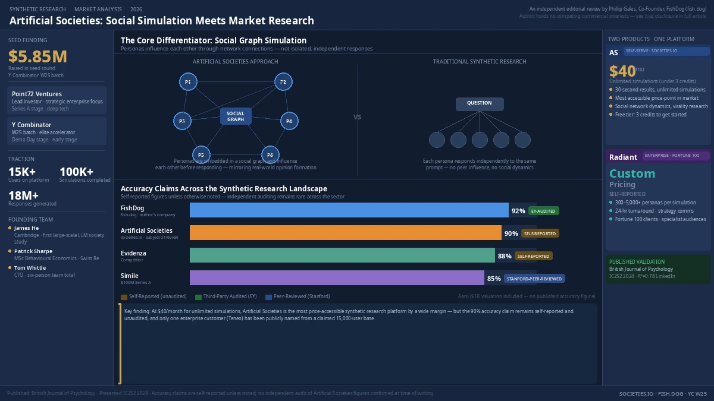The height and width of the screenshot is (401, 714).
Task: Click the Published Validation card
Action: (658, 269)
